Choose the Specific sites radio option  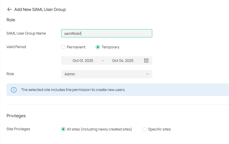[x=145, y=129]
